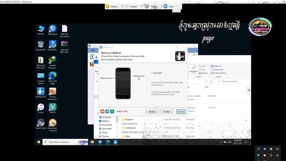Click the Start button in WinRa1n
Viewport: 286px width, 161px height.
coord(166,111)
